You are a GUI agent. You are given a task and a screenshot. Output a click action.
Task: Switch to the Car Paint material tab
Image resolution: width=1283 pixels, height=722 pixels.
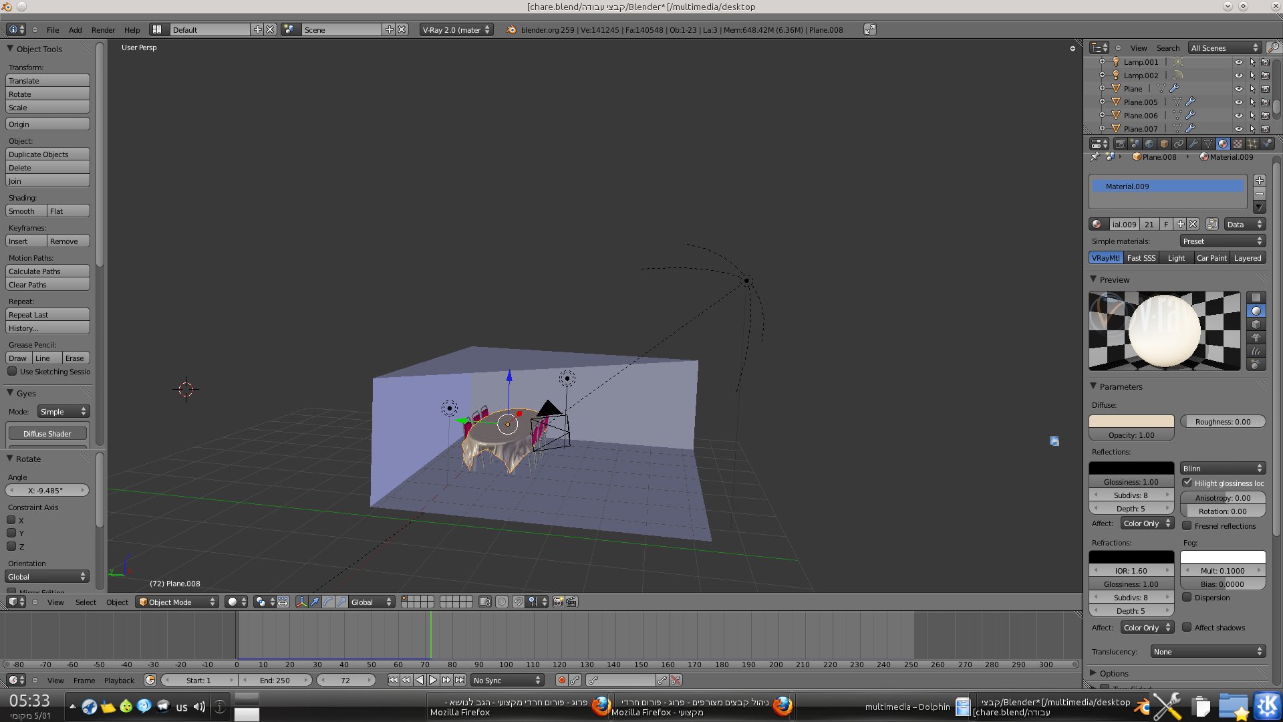pos(1211,258)
